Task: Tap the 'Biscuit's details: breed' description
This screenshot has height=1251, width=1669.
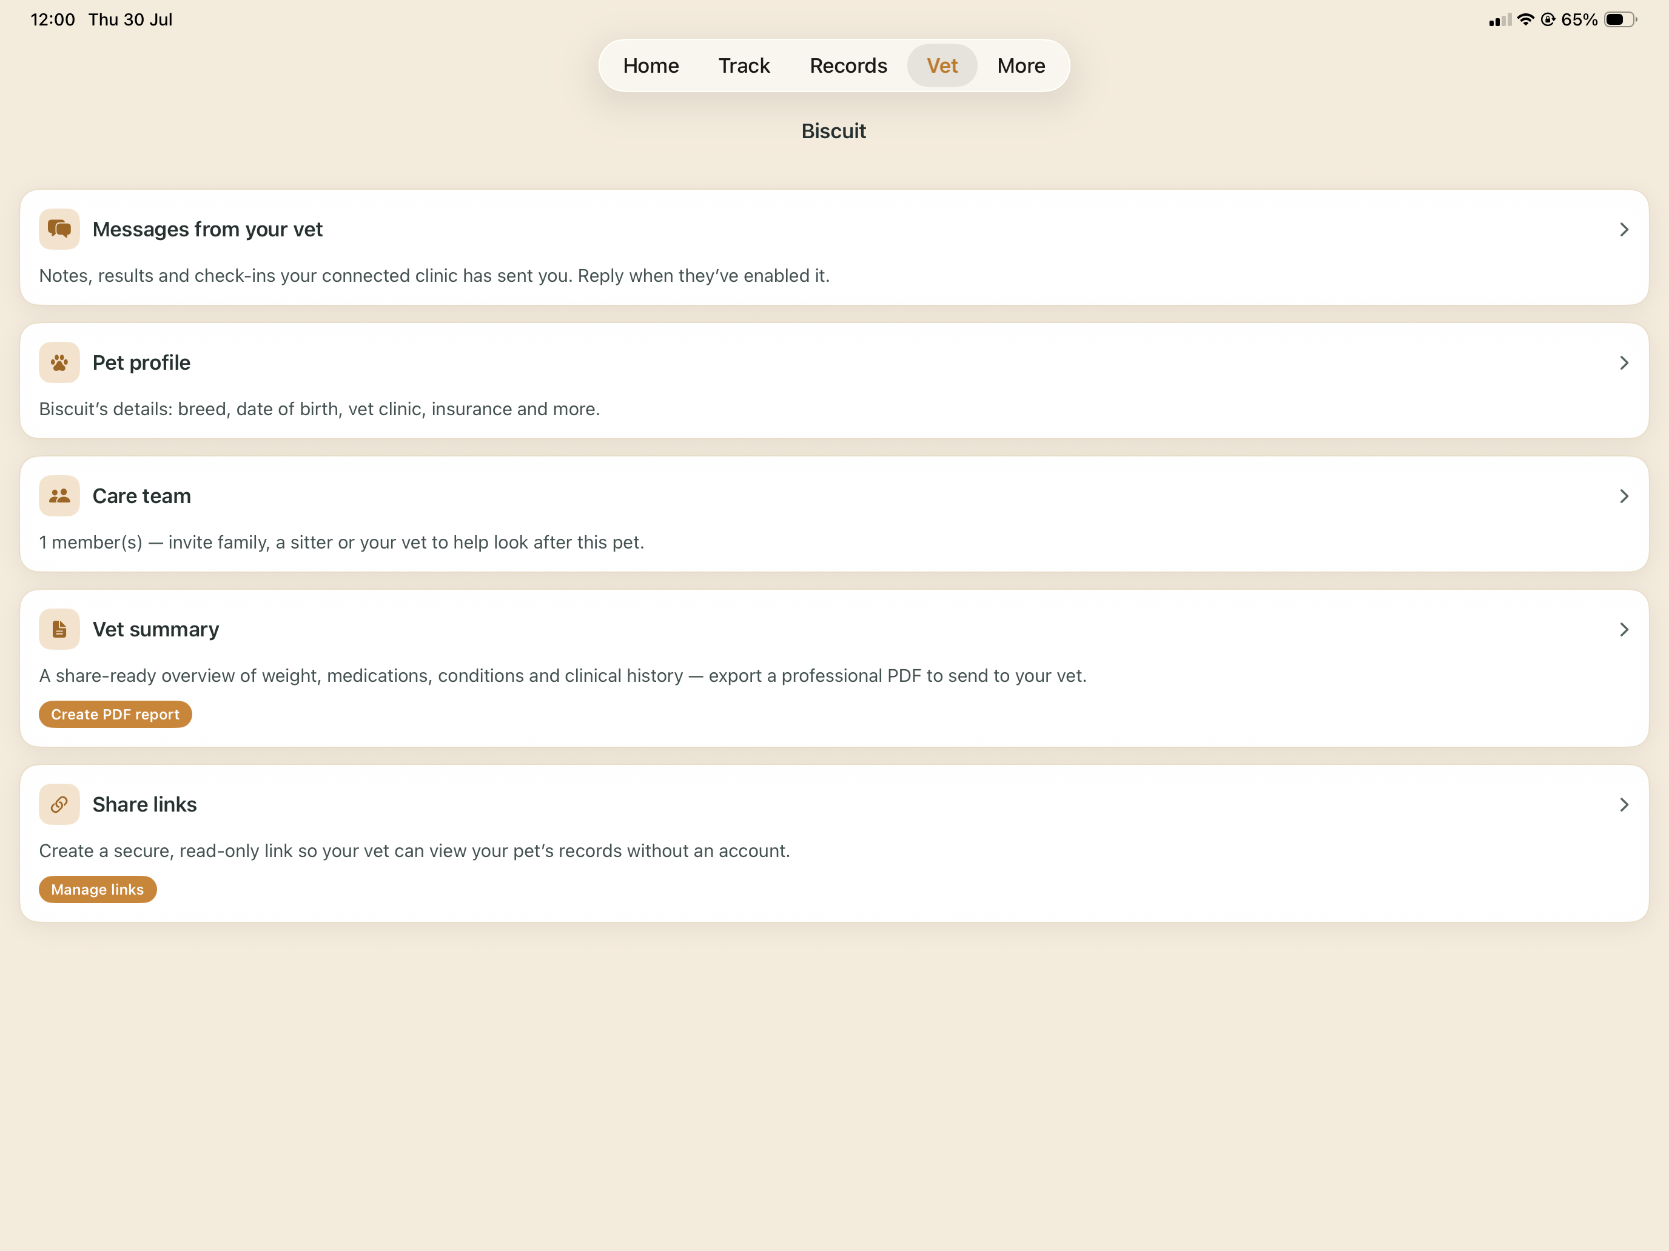Action: coord(319,409)
